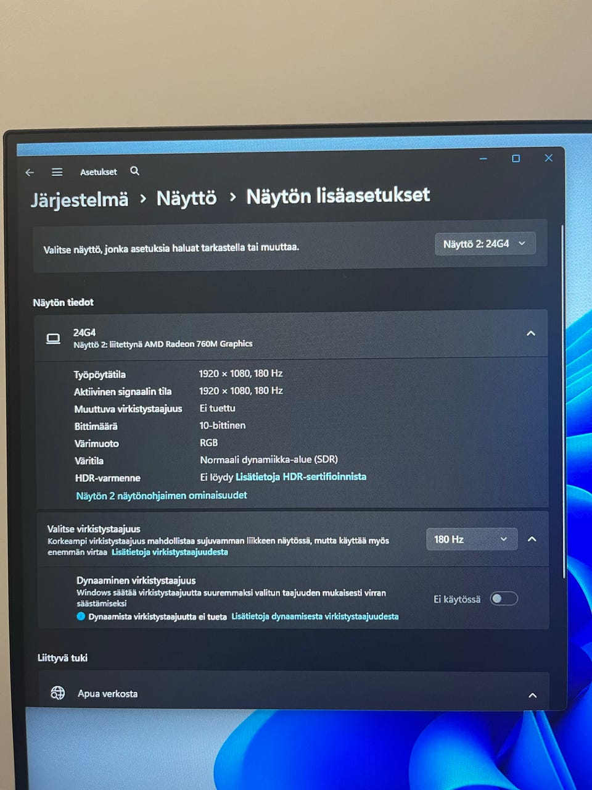592x790 pixels.
Task: Toggle Dynaaminen virkistystaajuus switch
Action: pyautogui.click(x=504, y=599)
